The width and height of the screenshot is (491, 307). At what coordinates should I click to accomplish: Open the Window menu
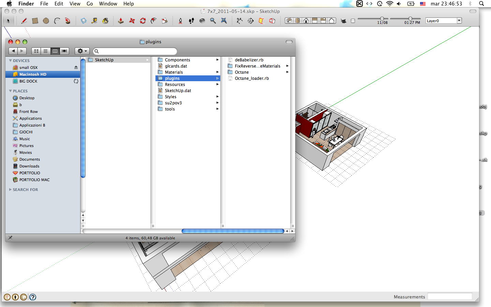coord(108,4)
